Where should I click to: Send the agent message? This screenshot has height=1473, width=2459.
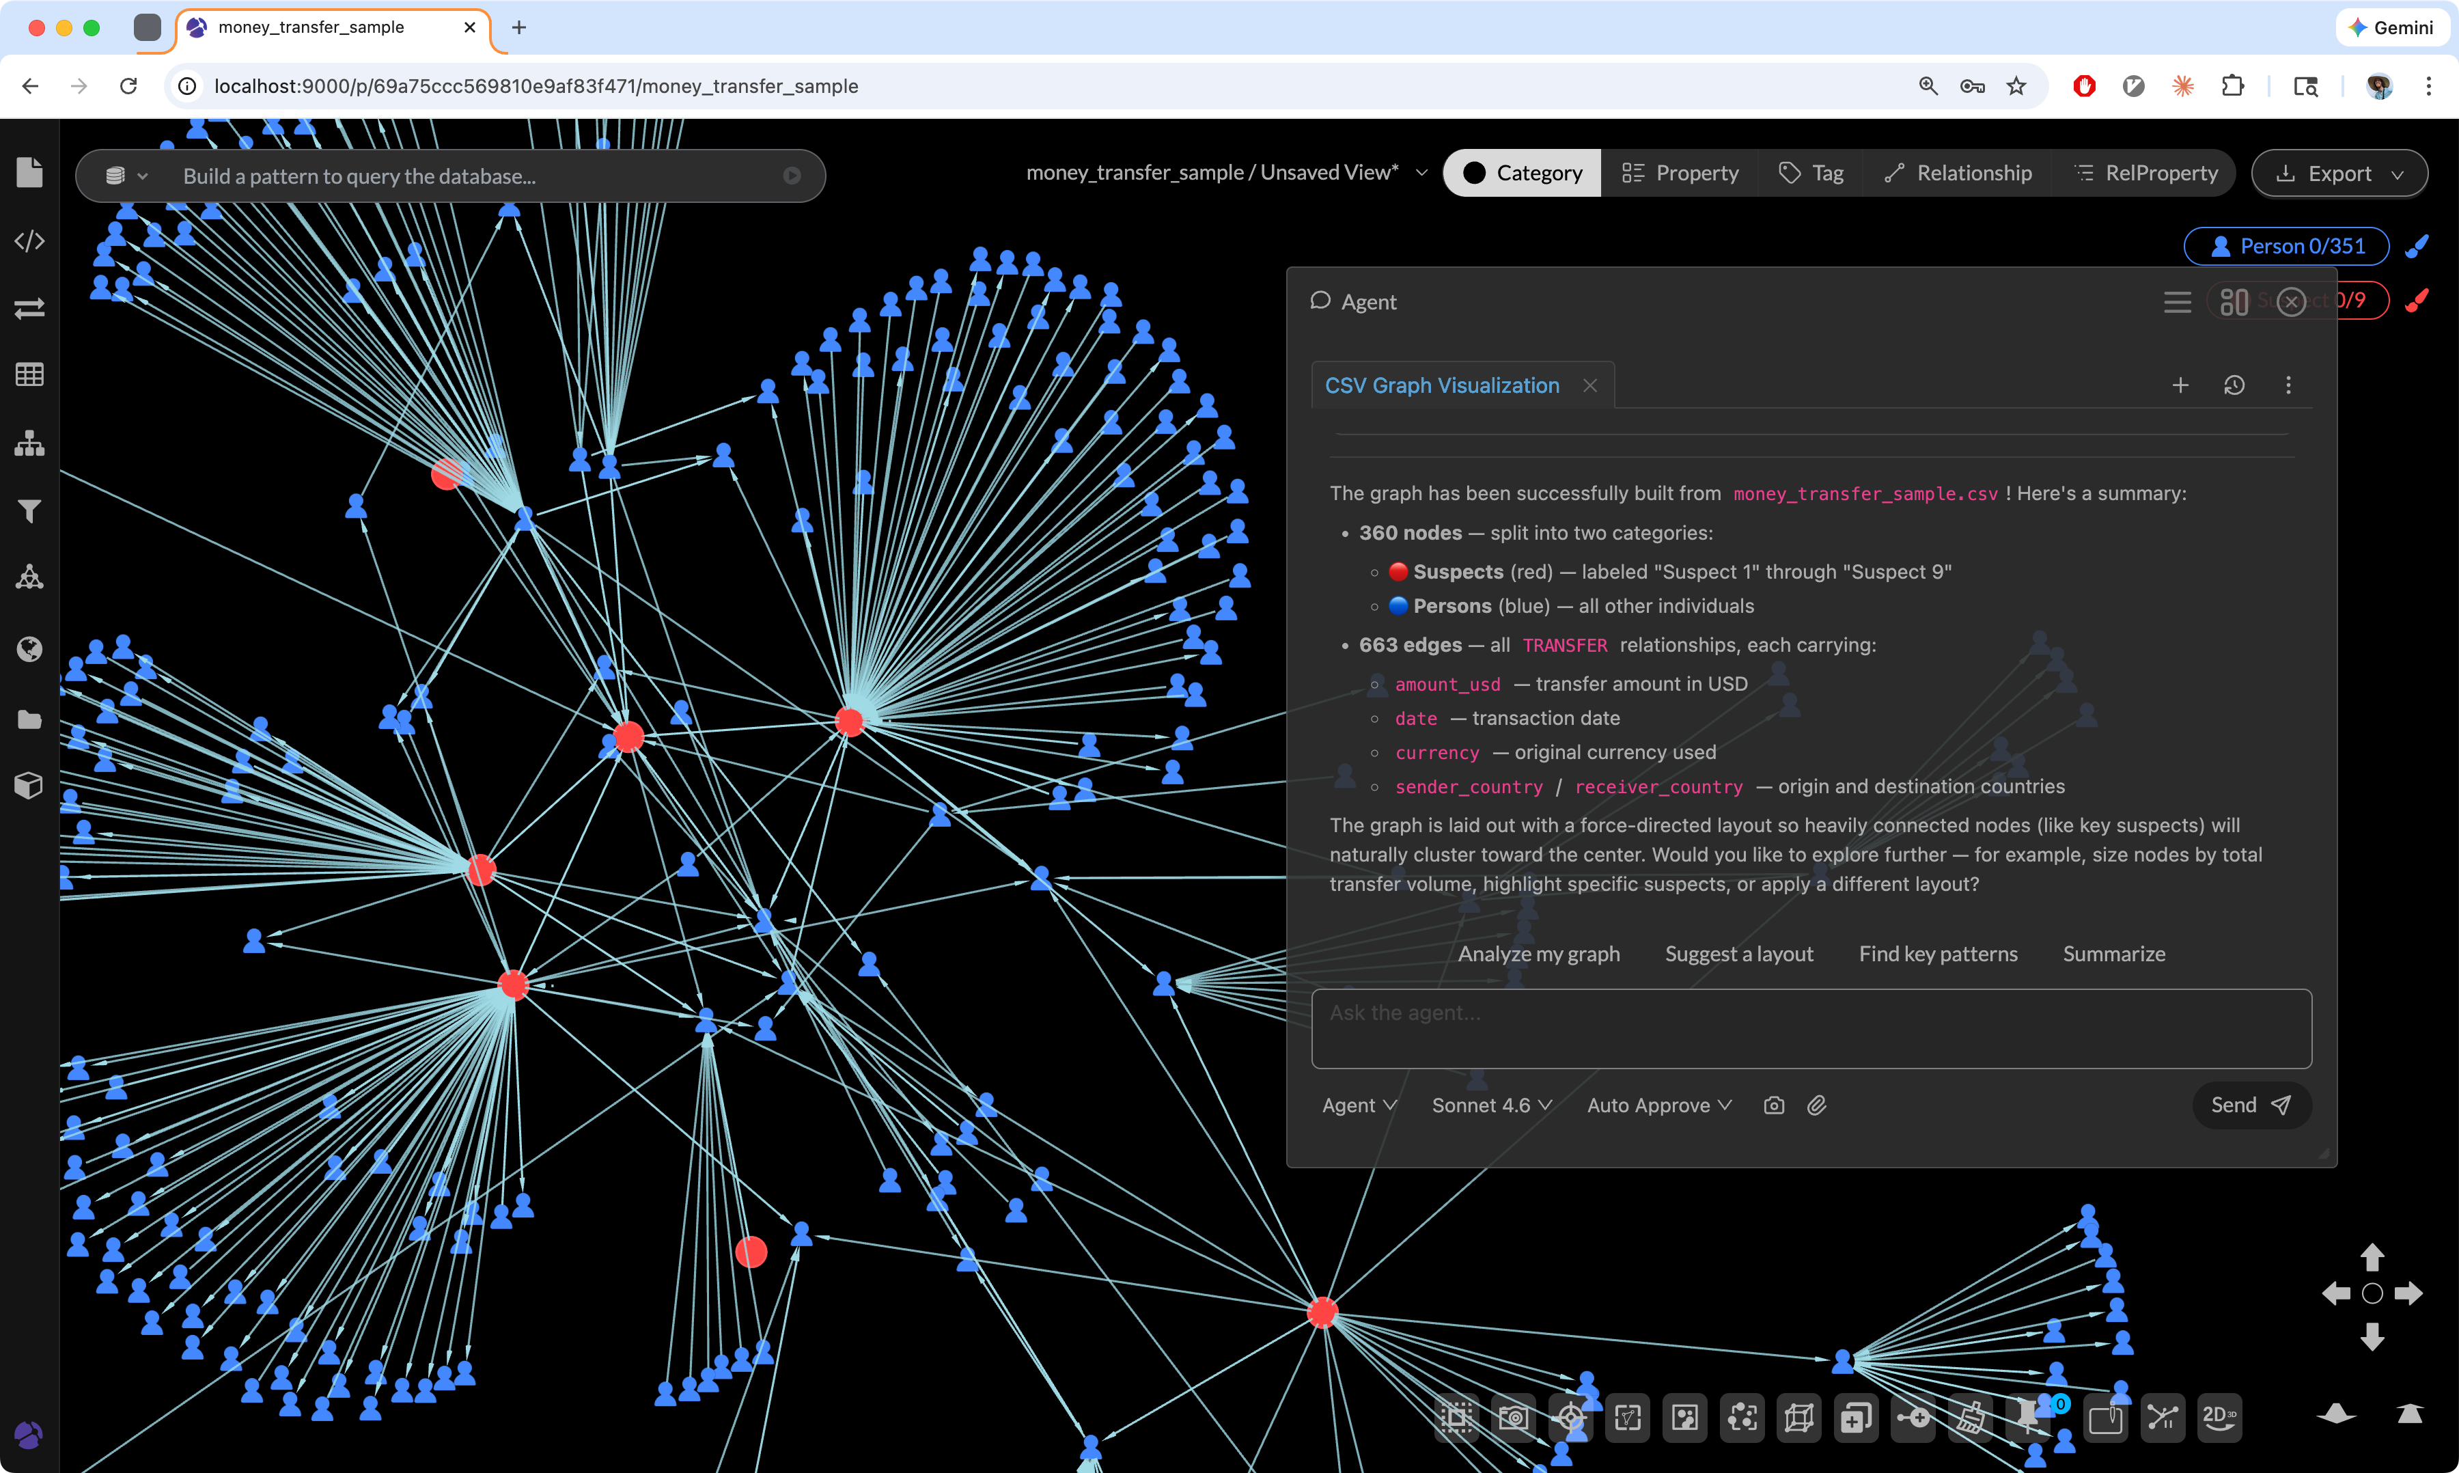click(x=2251, y=1105)
